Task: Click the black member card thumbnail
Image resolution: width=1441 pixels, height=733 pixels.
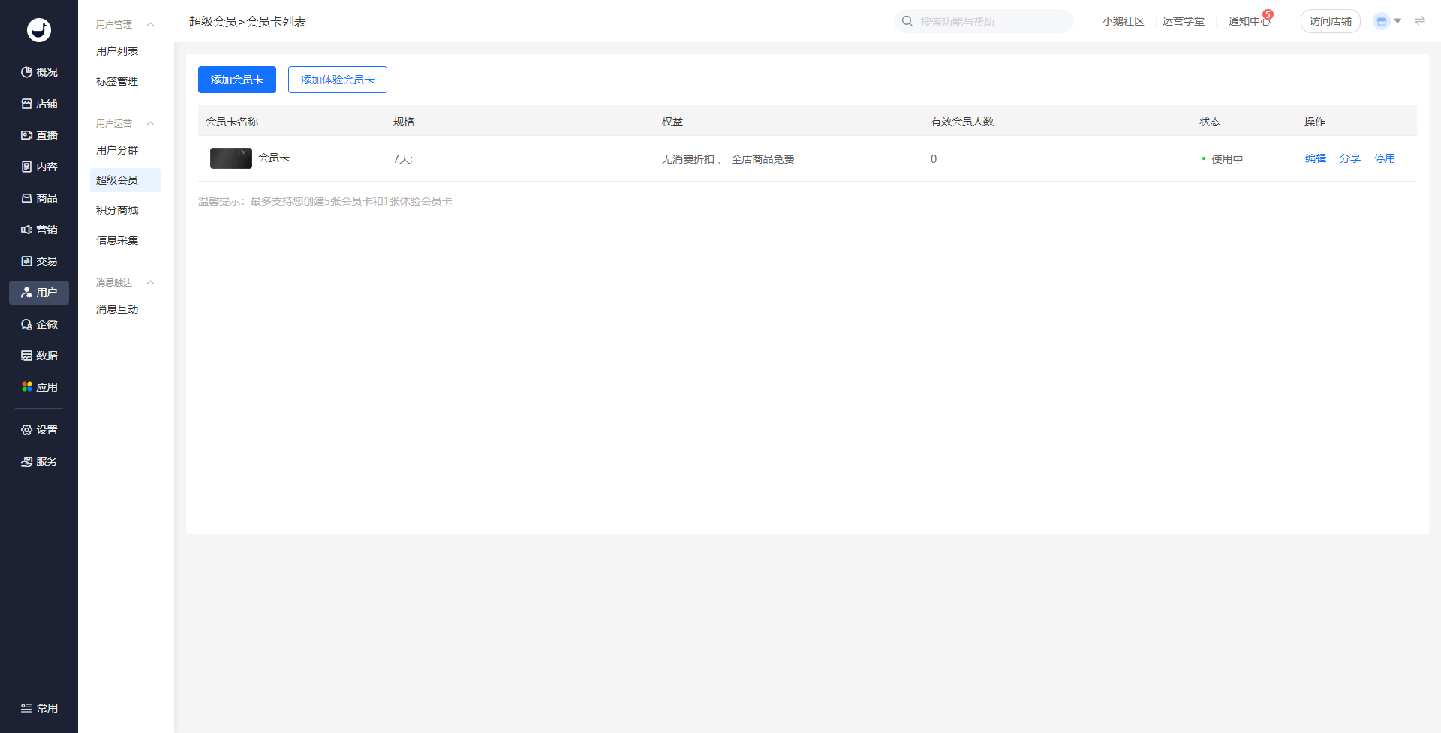Action: pos(231,158)
